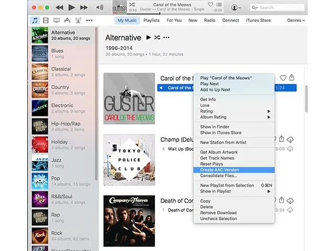This screenshot has height=251, width=335.
Task: Choose Show in Finder
Action: click(234, 127)
